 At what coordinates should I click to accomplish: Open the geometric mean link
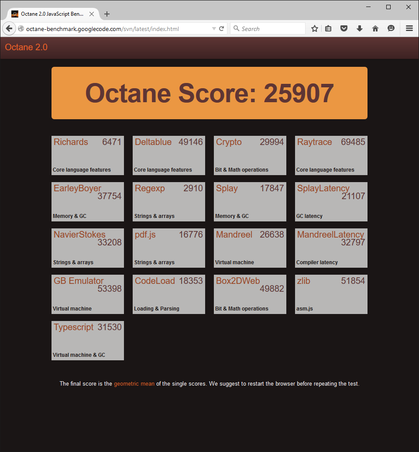(134, 384)
